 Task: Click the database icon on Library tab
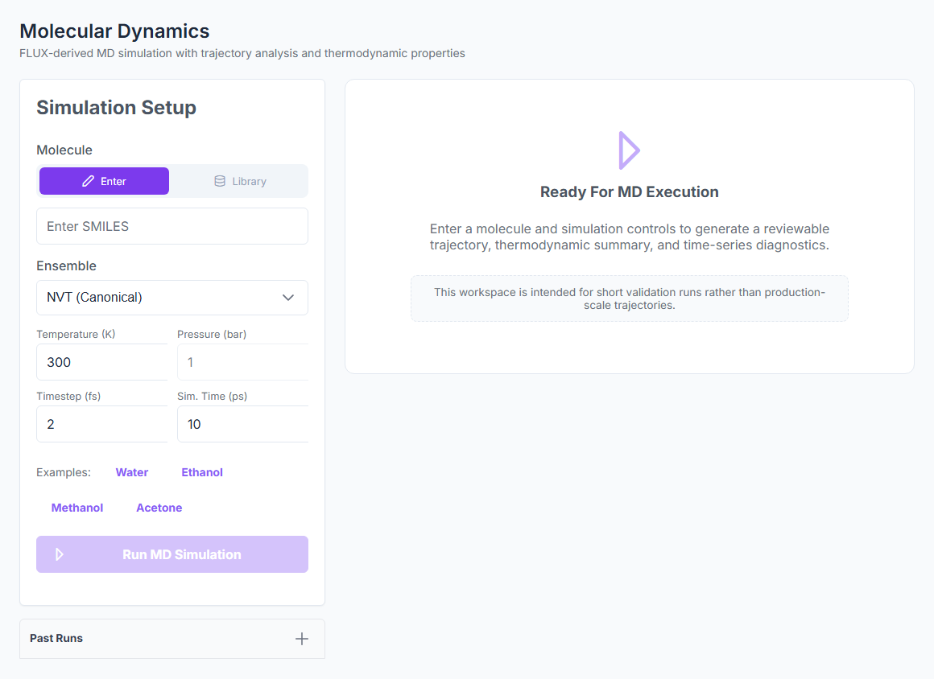(x=220, y=181)
